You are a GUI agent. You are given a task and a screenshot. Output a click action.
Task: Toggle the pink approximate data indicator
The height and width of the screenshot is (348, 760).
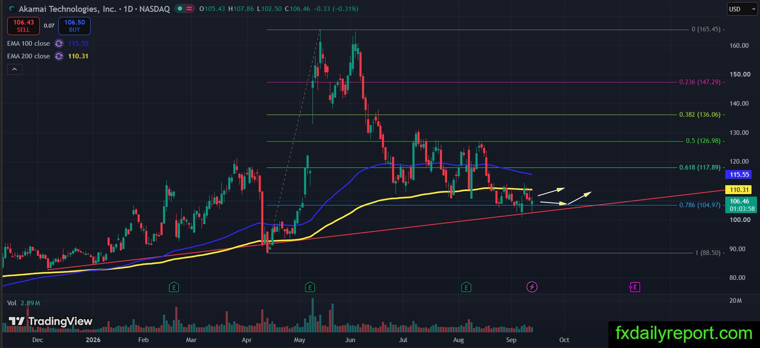(x=189, y=9)
